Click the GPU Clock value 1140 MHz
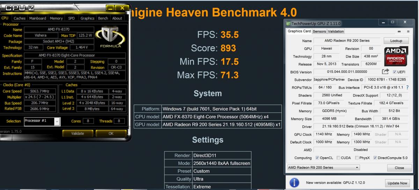Screen dimensions: 419x190 tap(324, 134)
